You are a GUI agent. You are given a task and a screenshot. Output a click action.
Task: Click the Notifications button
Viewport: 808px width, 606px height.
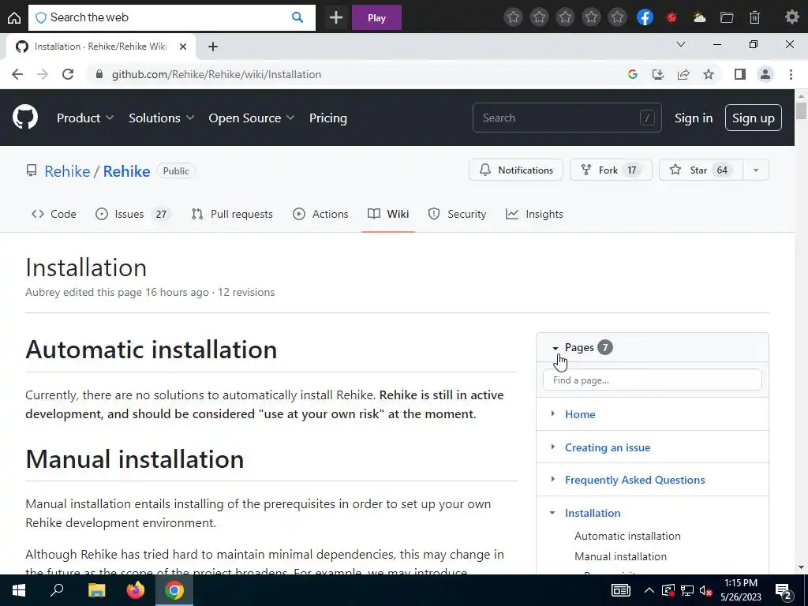point(516,170)
